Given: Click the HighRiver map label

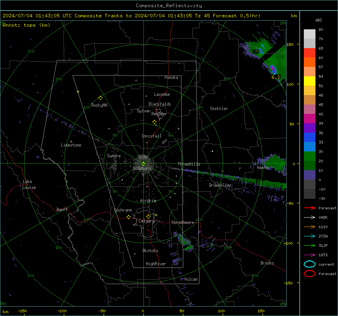Looking at the screenshot, I should pos(155,264).
